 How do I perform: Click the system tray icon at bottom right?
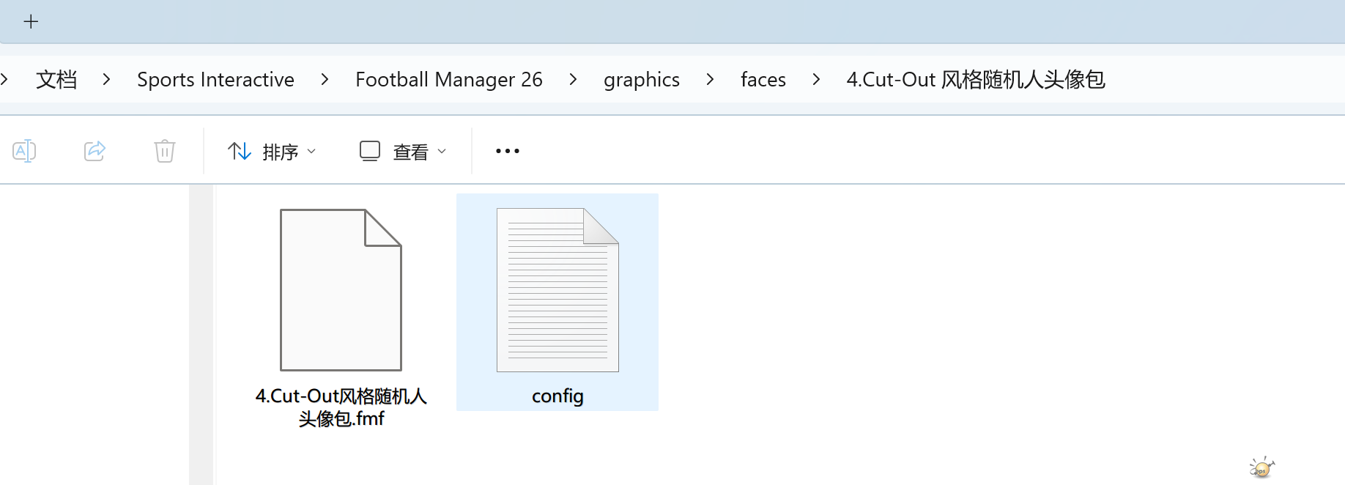click(1261, 467)
